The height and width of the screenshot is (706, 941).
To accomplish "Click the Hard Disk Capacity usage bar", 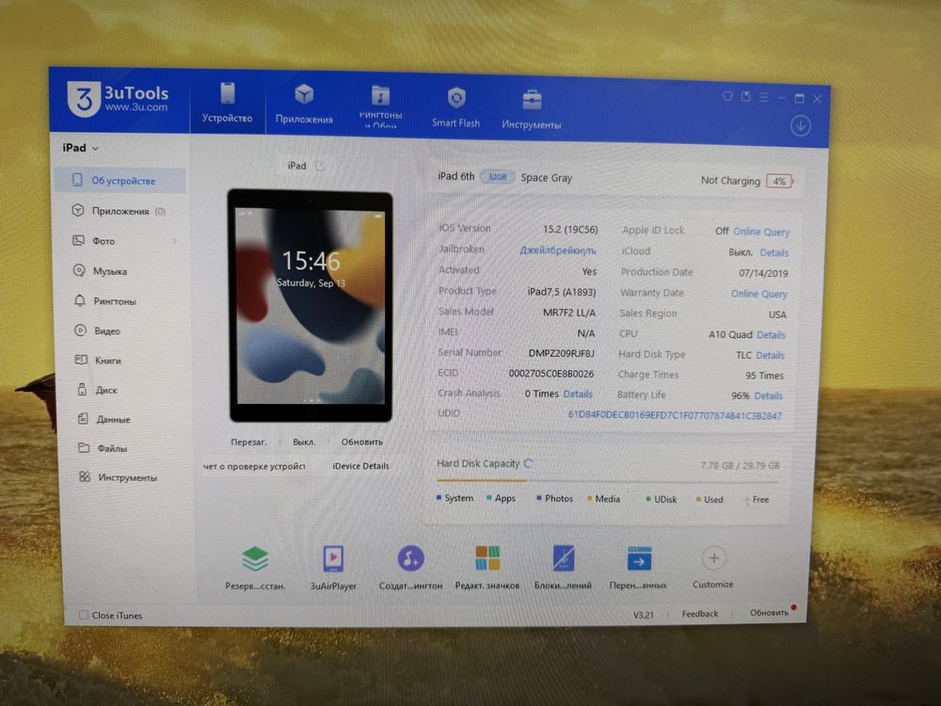I will coord(607,481).
